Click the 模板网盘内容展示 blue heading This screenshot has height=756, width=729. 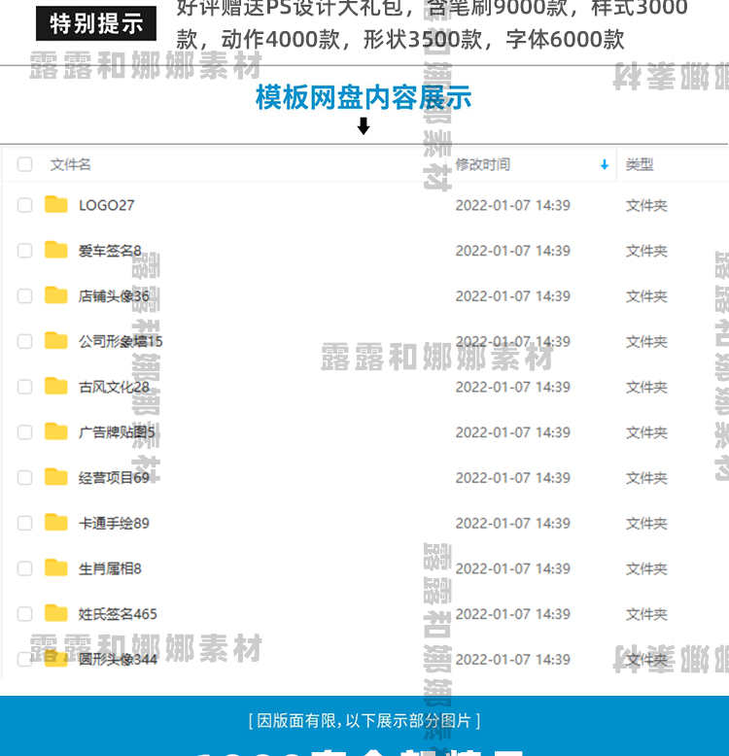(x=364, y=97)
